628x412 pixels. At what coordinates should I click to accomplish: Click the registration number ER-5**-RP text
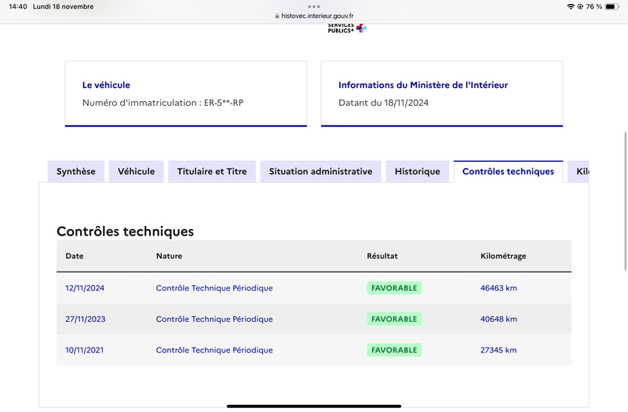point(224,103)
